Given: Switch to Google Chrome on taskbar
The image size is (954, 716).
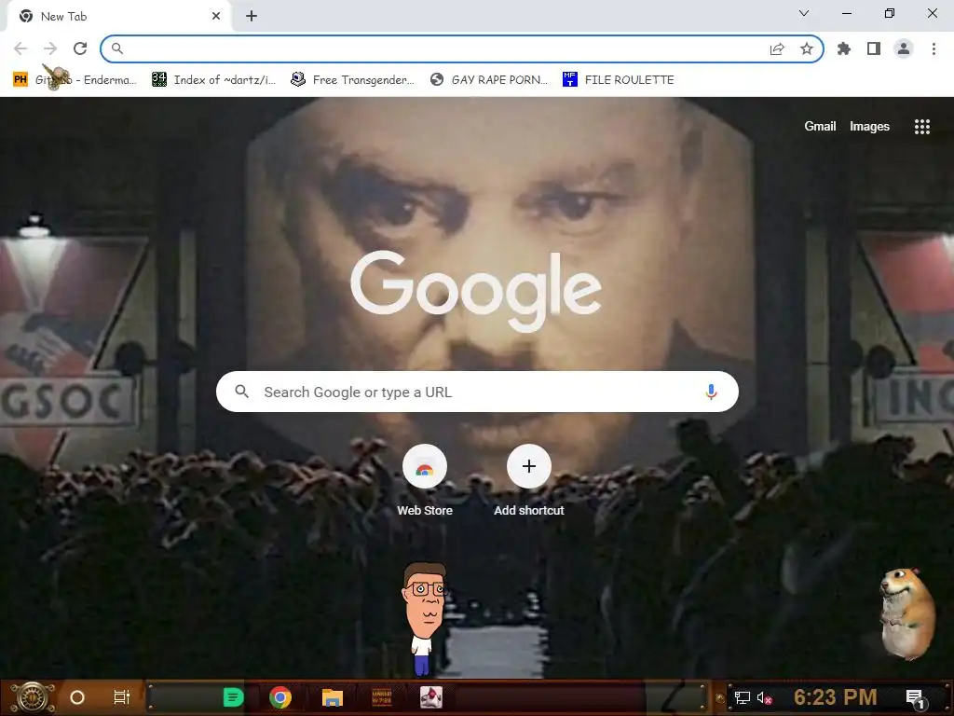Looking at the screenshot, I should point(280,697).
